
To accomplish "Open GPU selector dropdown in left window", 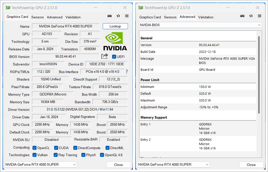I will click(x=41, y=165).
